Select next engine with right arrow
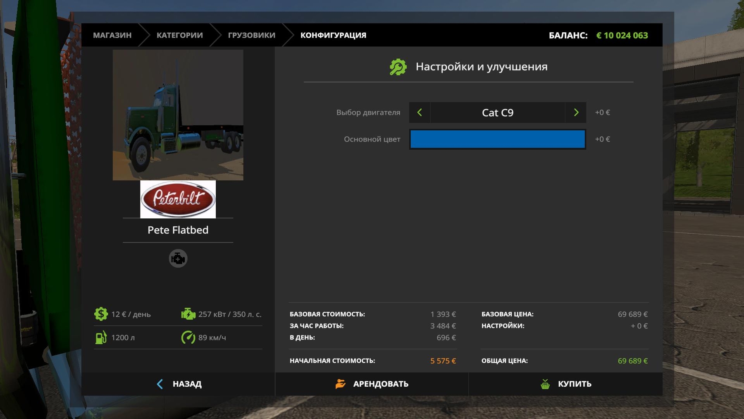The width and height of the screenshot is (744, 419). pyautogui.click(x=576, y=113)
